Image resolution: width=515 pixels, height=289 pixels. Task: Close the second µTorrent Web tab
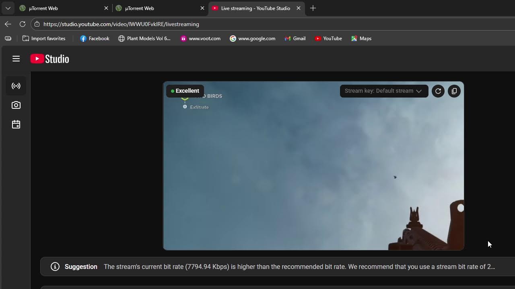point(202,8)
